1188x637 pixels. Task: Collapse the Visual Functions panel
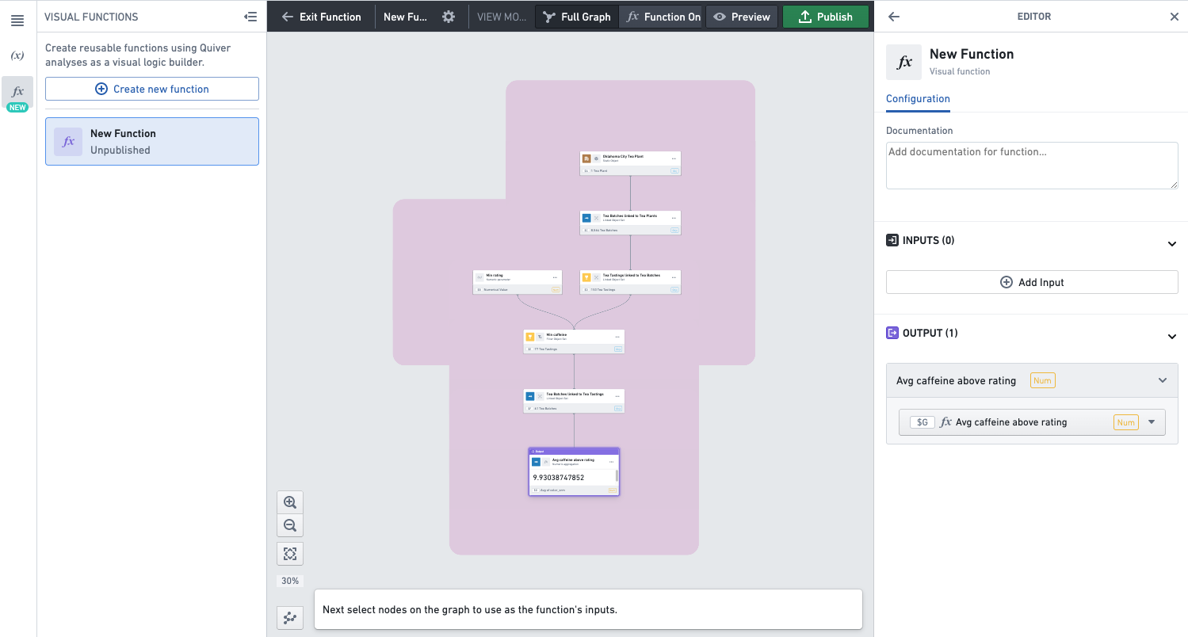coord(251,17)
